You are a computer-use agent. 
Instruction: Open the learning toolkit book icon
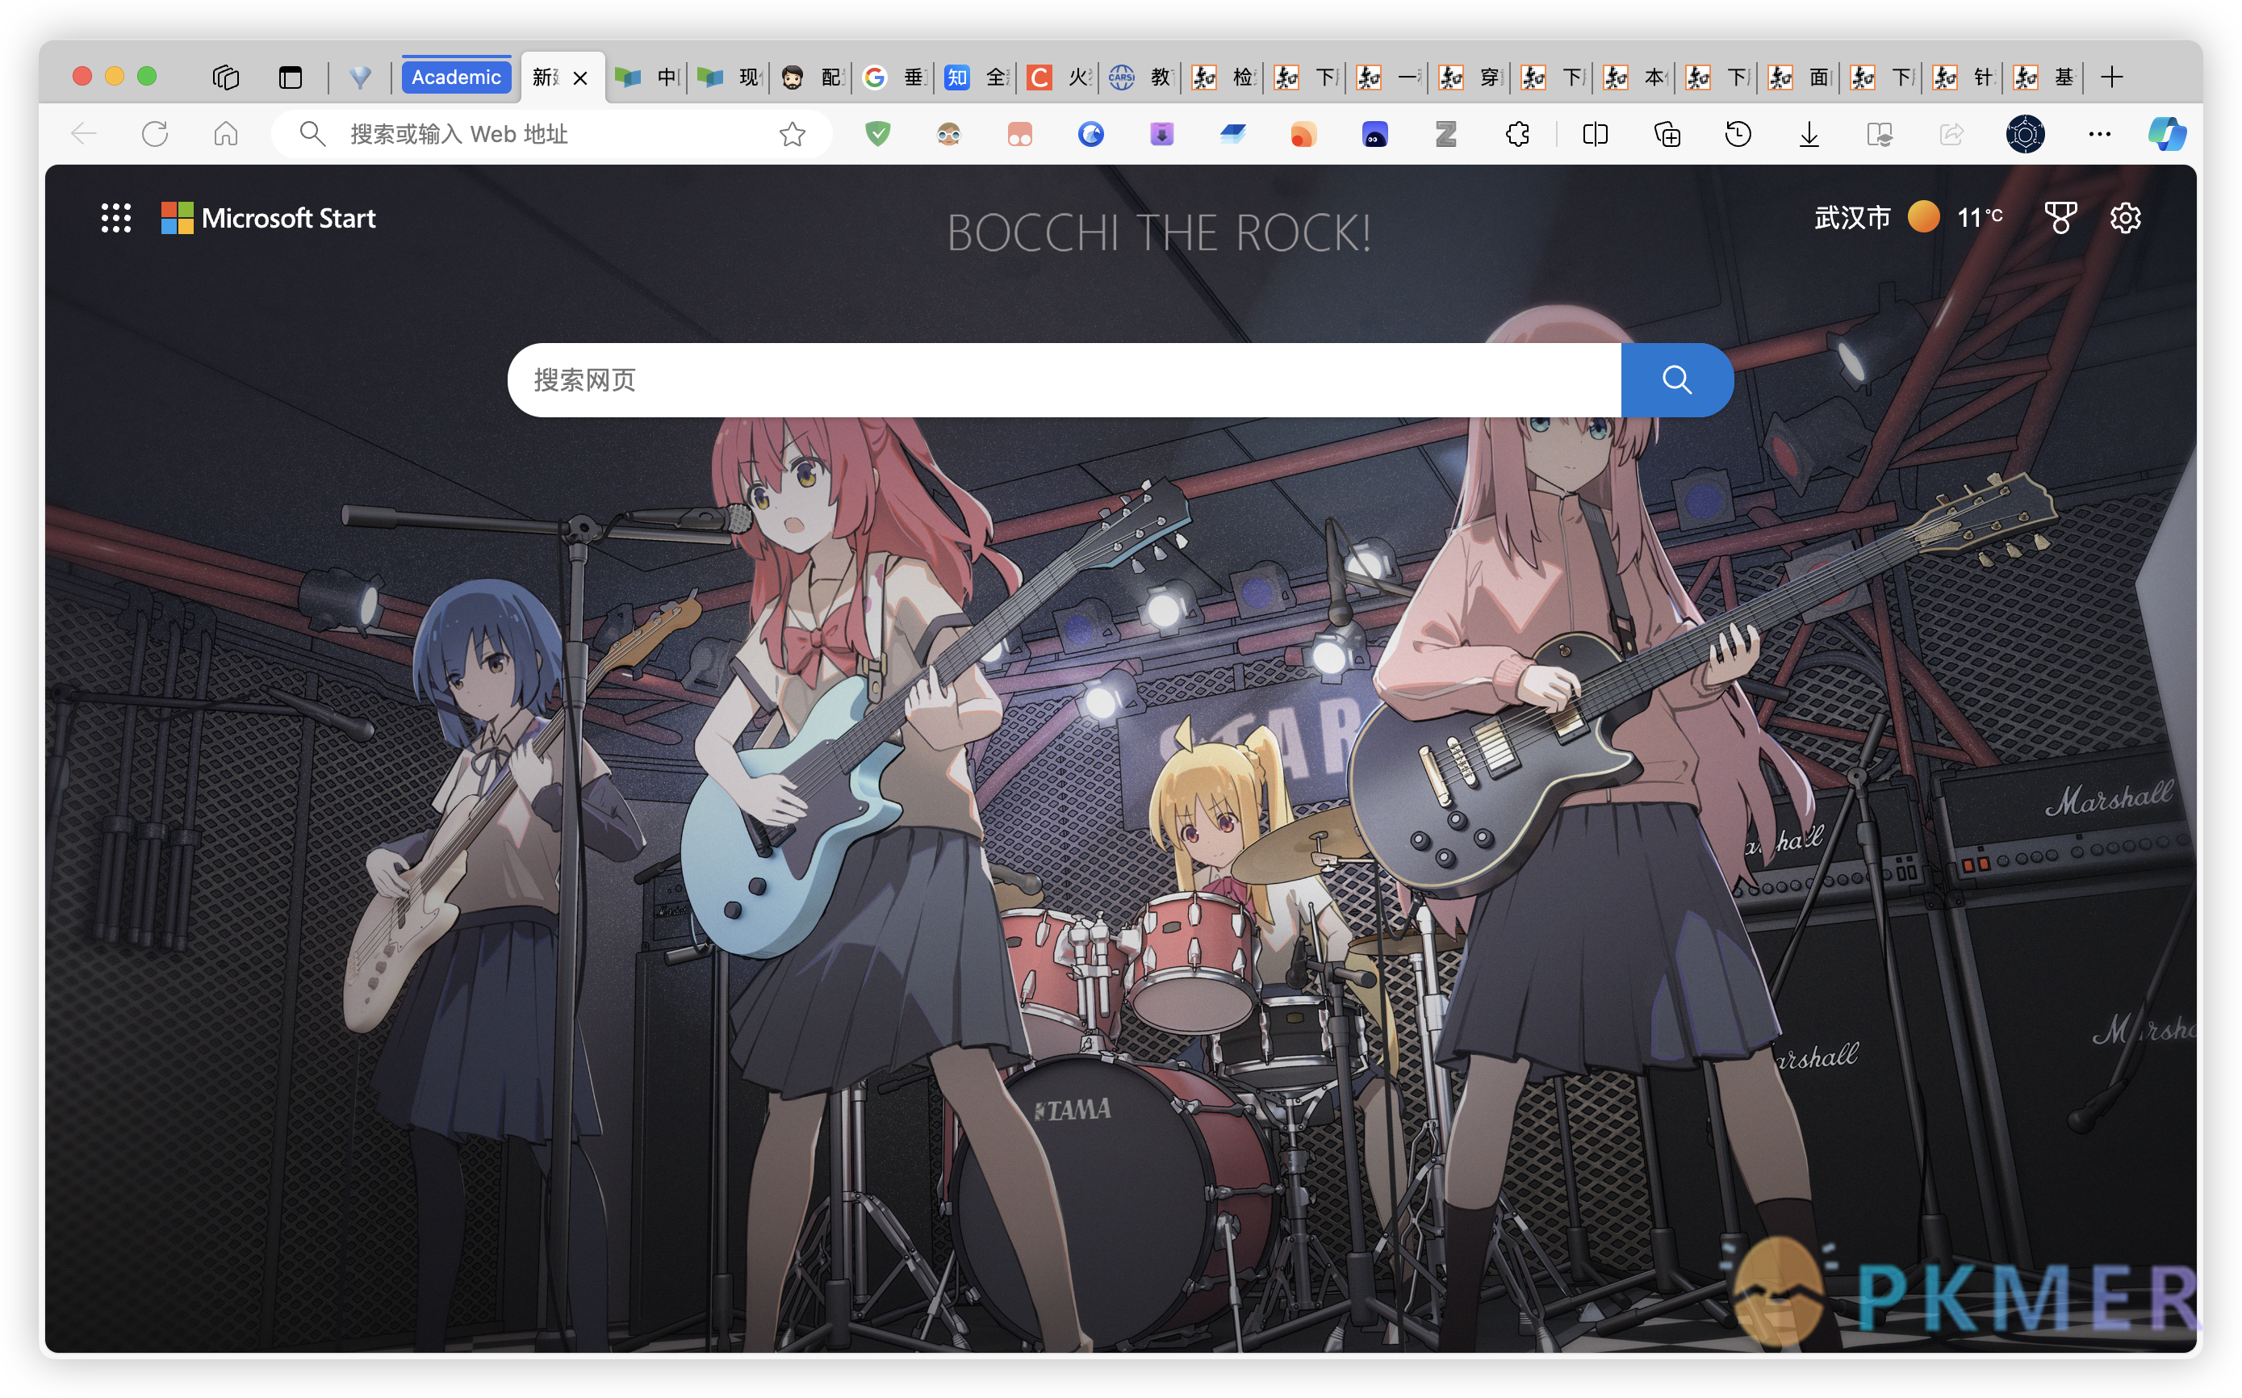pos(1880,135)
